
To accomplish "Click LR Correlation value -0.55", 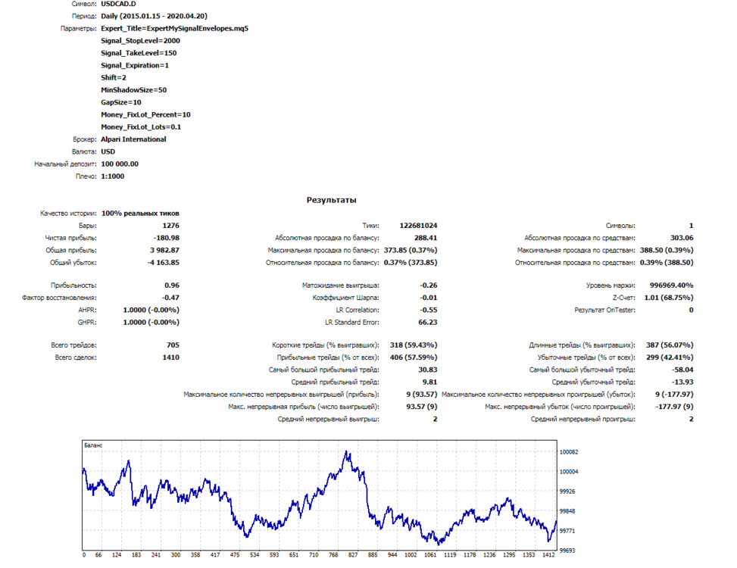I will 428,310.
